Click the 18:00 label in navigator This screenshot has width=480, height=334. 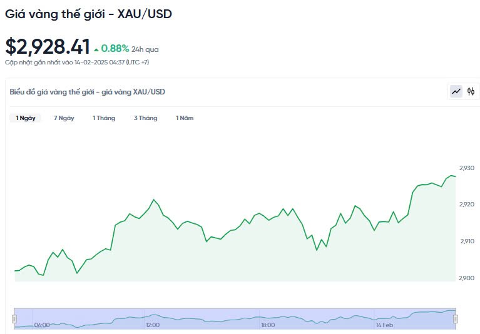pyautogui.click(x=268, y=325)
